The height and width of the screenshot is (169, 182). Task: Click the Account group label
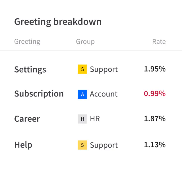(x=104, y=94)
